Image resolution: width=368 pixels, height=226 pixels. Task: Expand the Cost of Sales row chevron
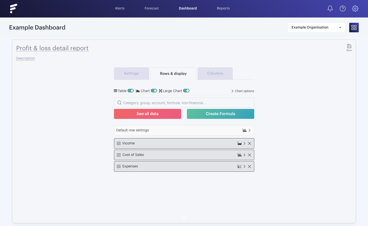point(244,155)
